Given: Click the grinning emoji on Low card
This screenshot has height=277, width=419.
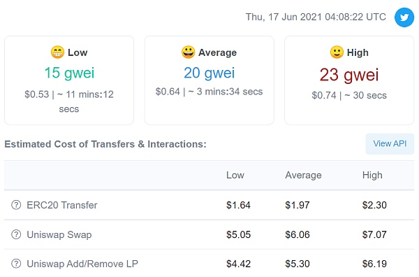Looking at the screenshot, I should click(57, 52).
